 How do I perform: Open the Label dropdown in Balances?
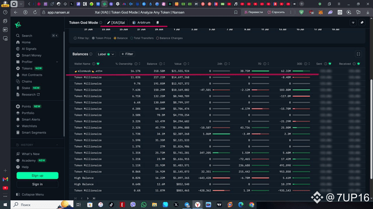106,54
